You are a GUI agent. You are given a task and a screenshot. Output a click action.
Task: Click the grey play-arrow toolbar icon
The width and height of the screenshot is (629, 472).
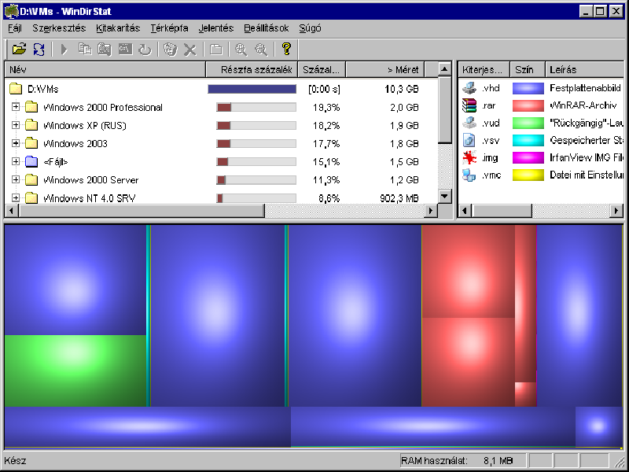coord(64,50)
